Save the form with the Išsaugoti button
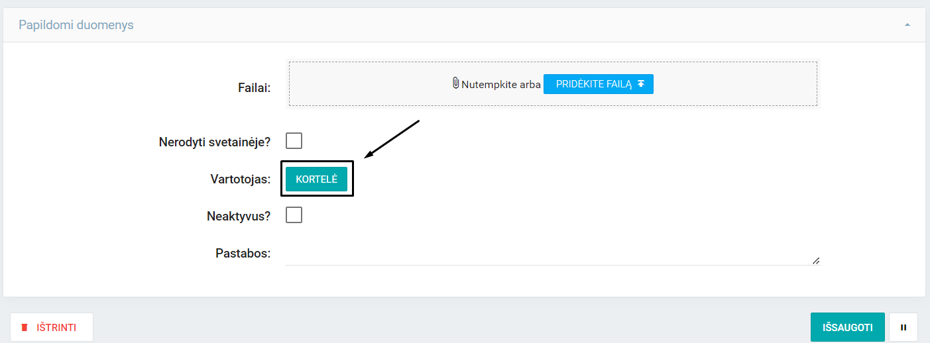 click(x=847, y=327)
